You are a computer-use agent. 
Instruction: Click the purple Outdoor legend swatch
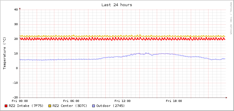tap(94, 106)
